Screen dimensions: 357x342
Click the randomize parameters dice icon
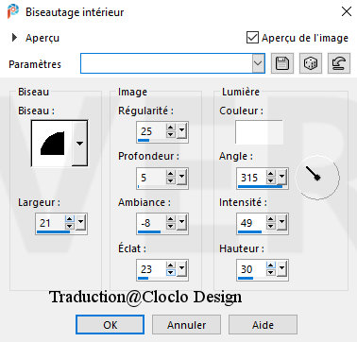[311, 63]
